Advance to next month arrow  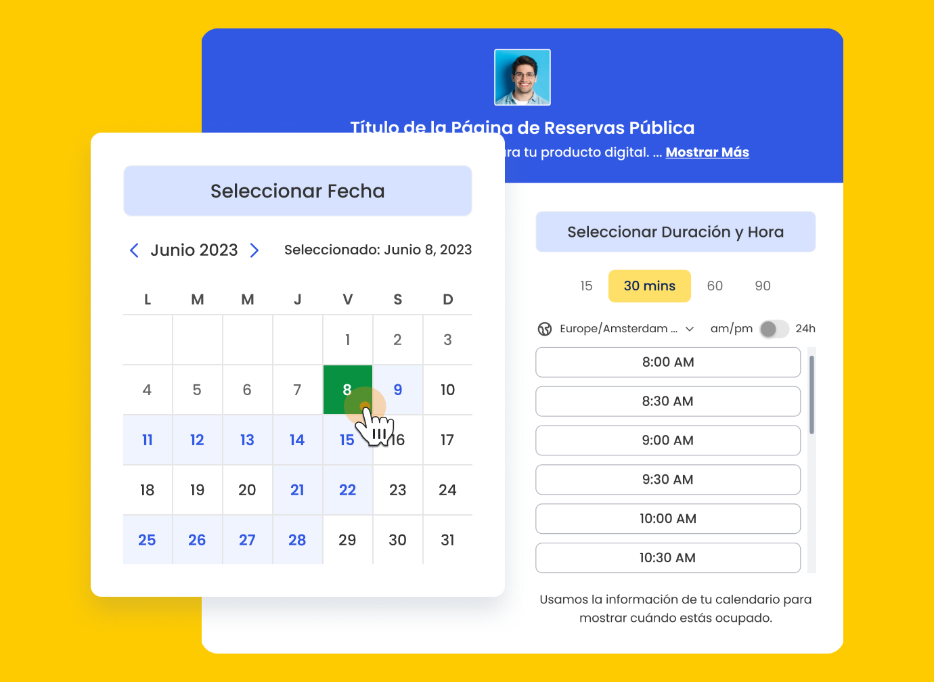pos(254,250)
